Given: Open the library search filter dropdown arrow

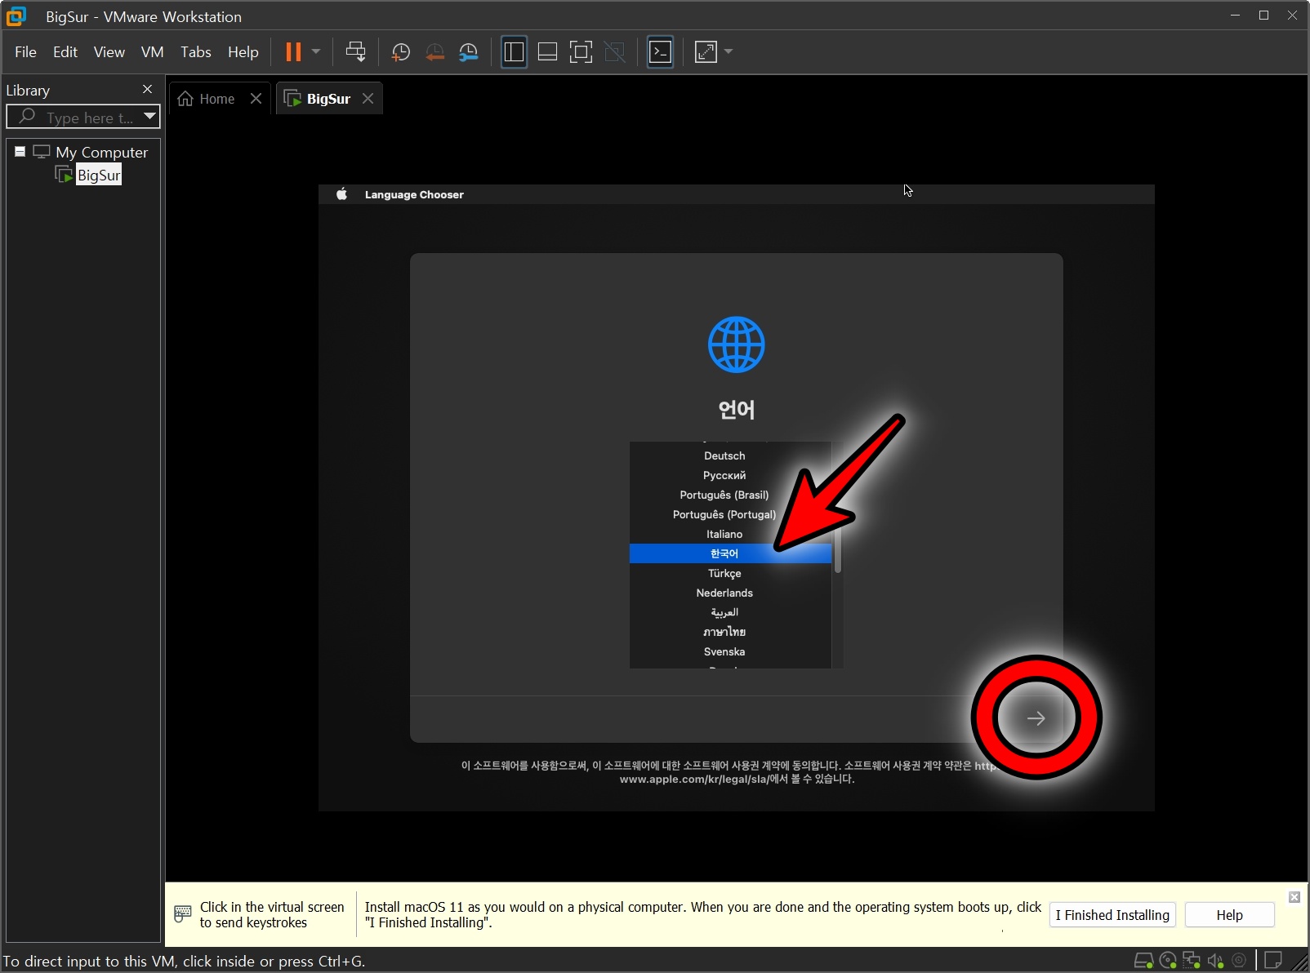Looking at the screenshot, I should [x=149, y=117].
